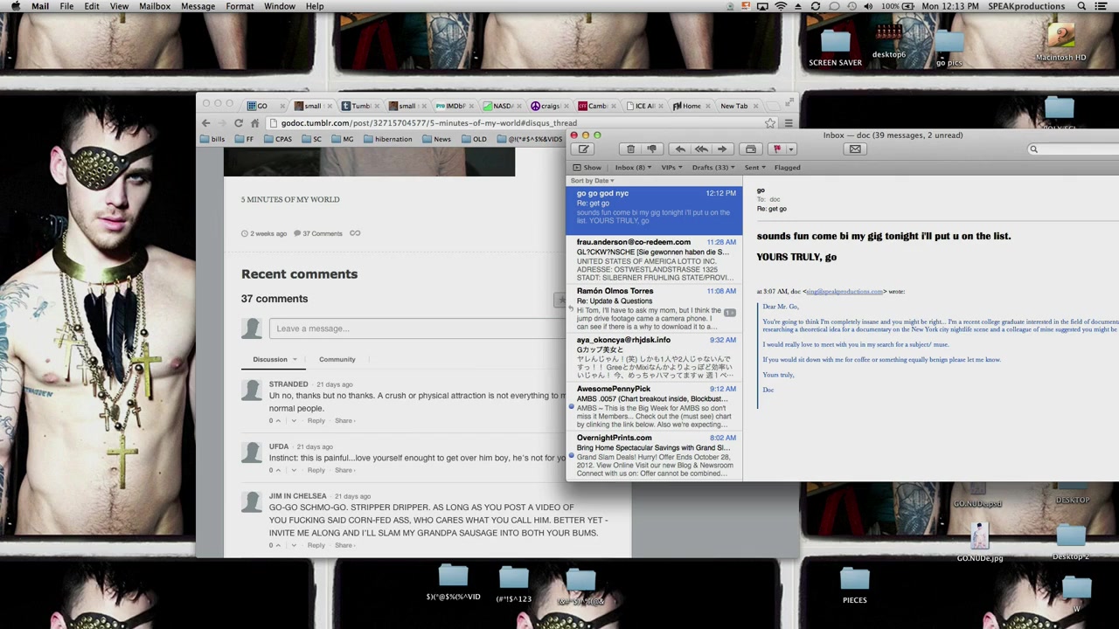The image size is (1119, 629).
Task: Toggle mailbox list with Show button
Action: click(x=587, y=168)
